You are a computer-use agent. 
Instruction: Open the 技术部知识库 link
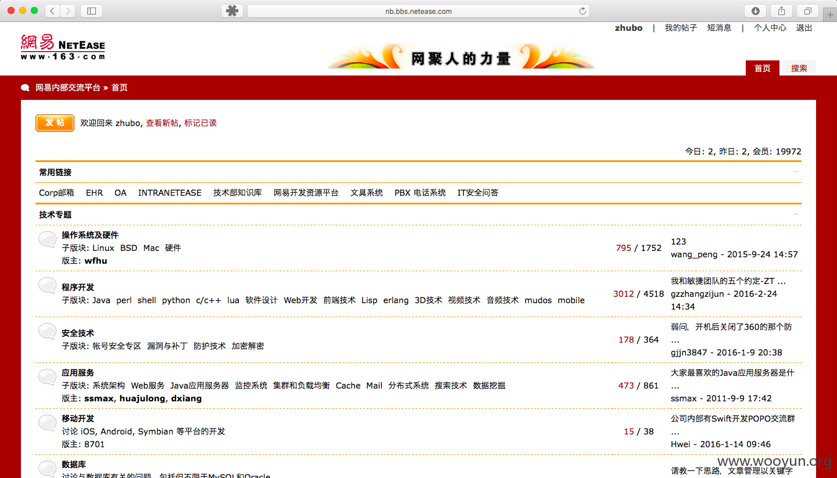pos(238,193)
